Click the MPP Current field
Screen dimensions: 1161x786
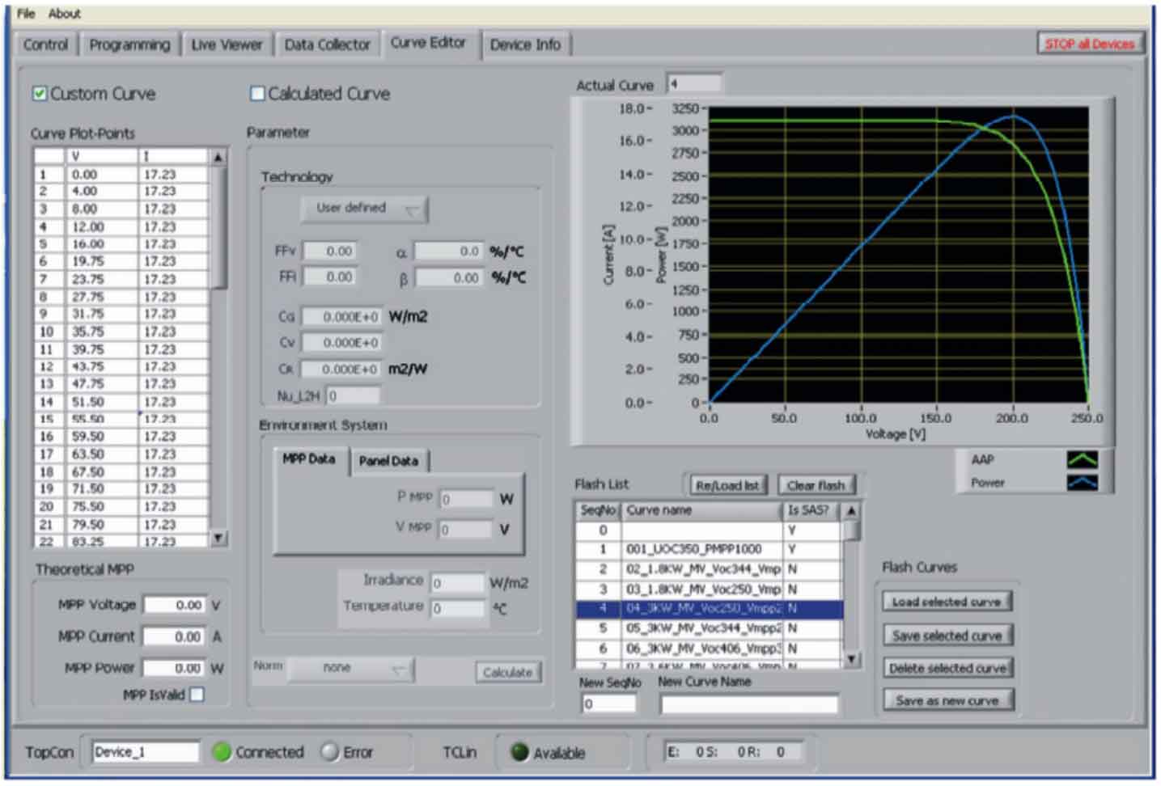[174, 636]
